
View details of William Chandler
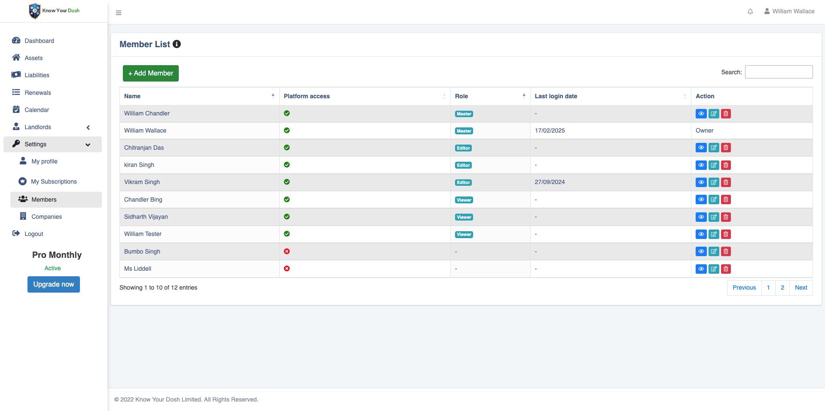point(701,114)
